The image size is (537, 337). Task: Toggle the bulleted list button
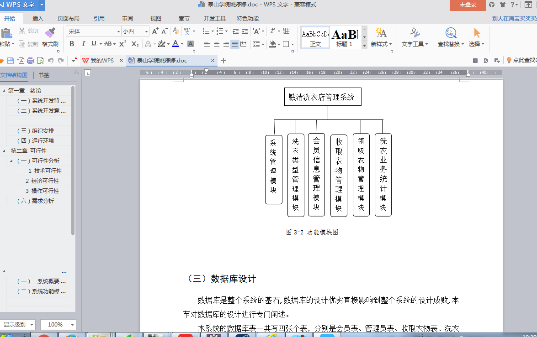(x=206, y=31)
